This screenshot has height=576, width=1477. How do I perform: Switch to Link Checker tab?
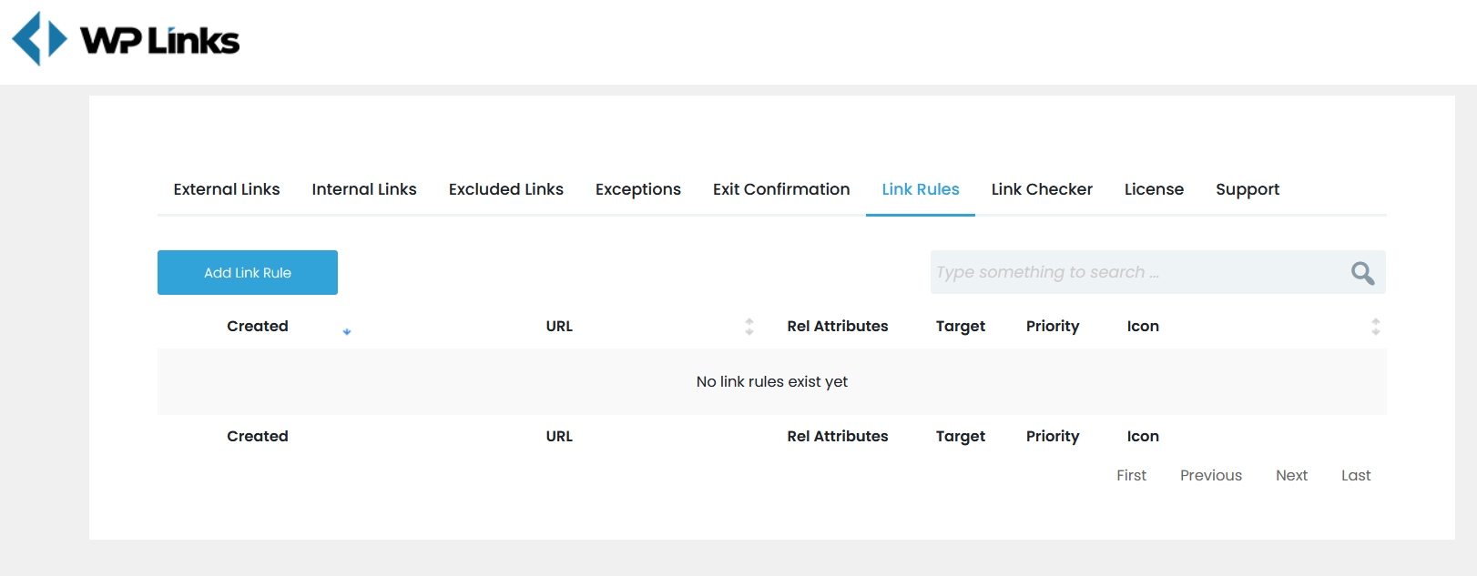(1042, 189)
